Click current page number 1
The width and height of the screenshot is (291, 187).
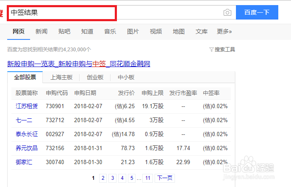click(93, 178)
